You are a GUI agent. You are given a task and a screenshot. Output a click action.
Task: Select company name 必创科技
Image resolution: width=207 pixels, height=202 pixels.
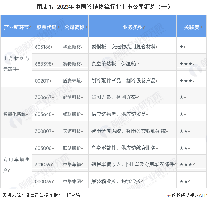tap(72, 97)
